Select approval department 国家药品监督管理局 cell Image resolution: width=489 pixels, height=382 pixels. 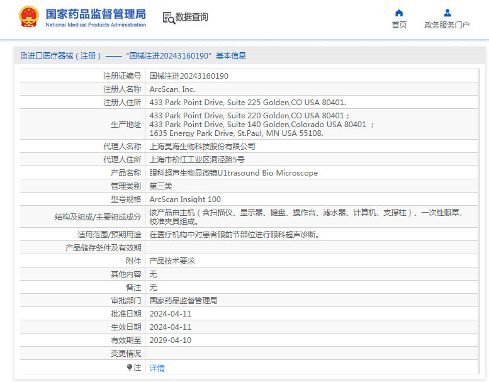(183, 301)
